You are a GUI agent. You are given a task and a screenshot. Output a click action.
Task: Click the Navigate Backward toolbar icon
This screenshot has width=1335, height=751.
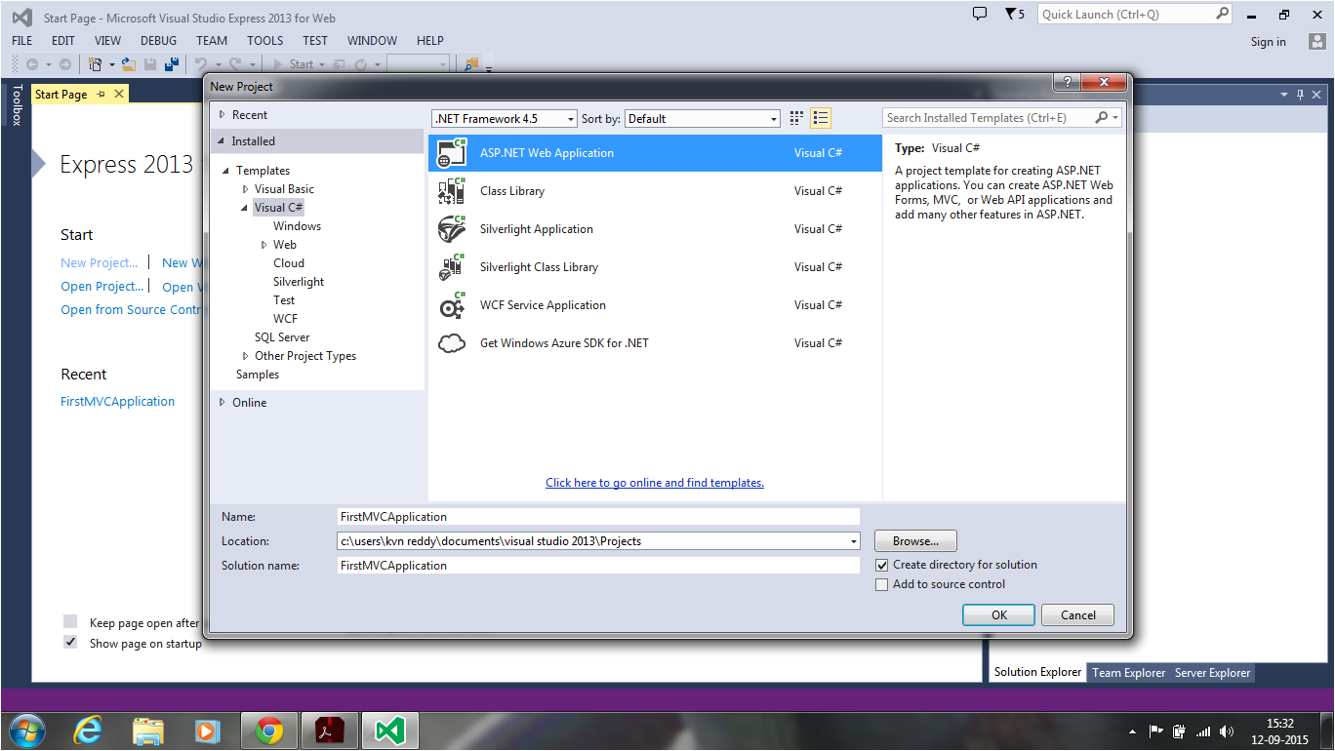coord(33,63)
